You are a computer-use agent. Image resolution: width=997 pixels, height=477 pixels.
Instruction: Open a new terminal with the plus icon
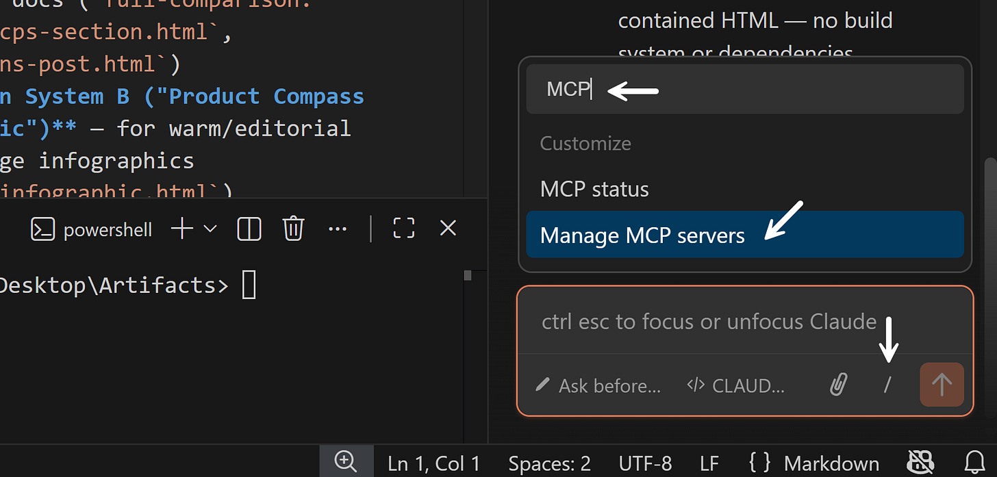(181, 229)
